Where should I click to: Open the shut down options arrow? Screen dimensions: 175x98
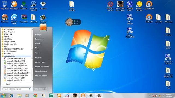pos(45,89)
